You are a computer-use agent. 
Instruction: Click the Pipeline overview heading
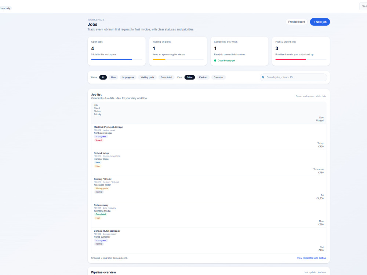pos(103,272)
